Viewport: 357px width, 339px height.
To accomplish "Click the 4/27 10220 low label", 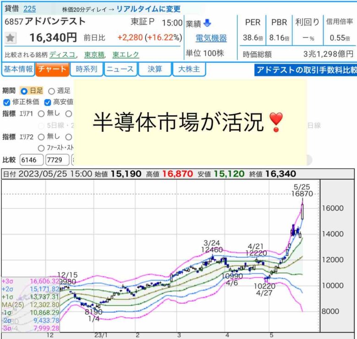I will tap(265, 290).
